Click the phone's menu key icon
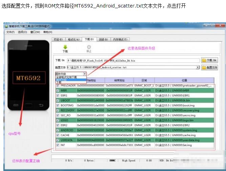The height and width of the screenshot is (171, 226). pos(16,105)
